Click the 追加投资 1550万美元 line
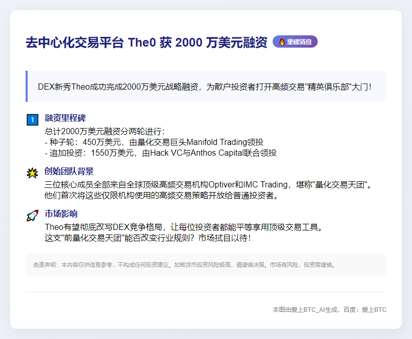Viewport: 412px width, 339px height. (160, 153)
